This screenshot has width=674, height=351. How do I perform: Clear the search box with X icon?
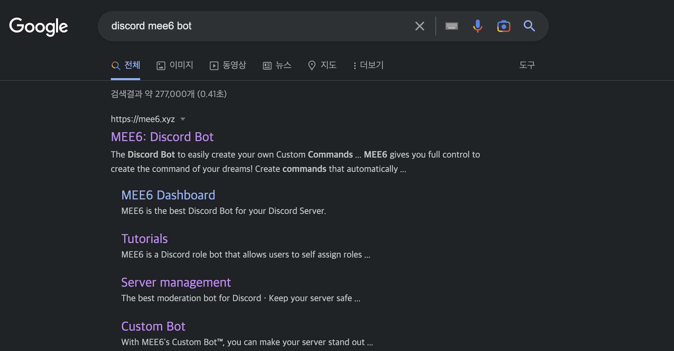(x=419, y=26)
